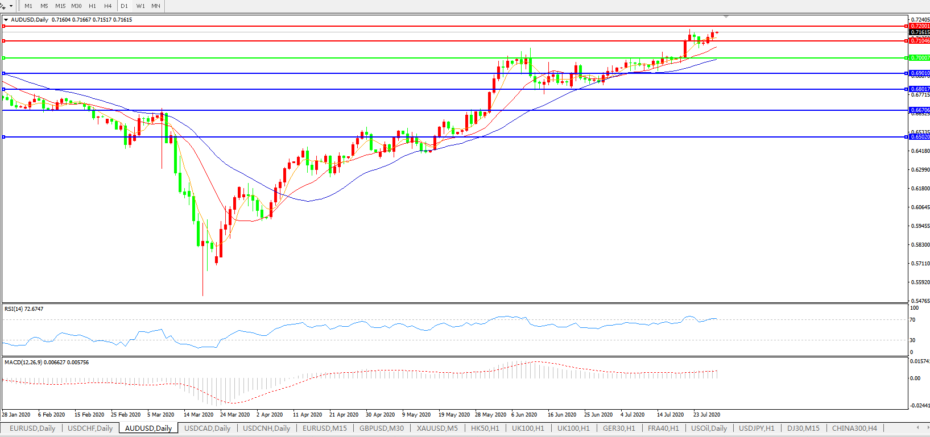The width and height of the screenshot is (930, 437).
Task: Toggle the D1 daily timeframe button
Action: point(124,6)
